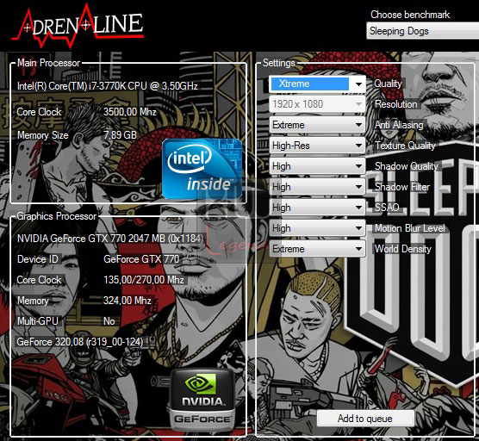Click the Intel inside logo

point(202,169)
